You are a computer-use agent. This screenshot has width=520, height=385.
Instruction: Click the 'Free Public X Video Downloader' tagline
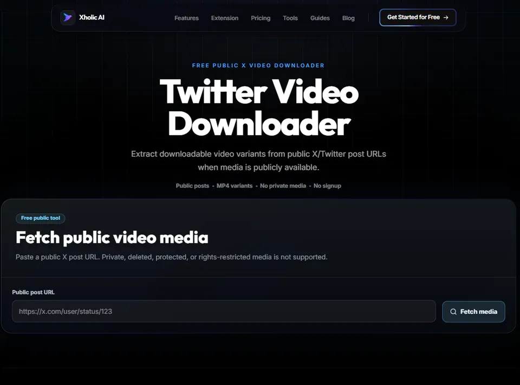pos(258,66)
